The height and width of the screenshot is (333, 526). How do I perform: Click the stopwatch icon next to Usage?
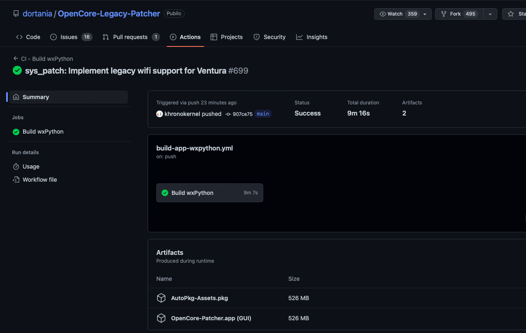coord(16,166)
